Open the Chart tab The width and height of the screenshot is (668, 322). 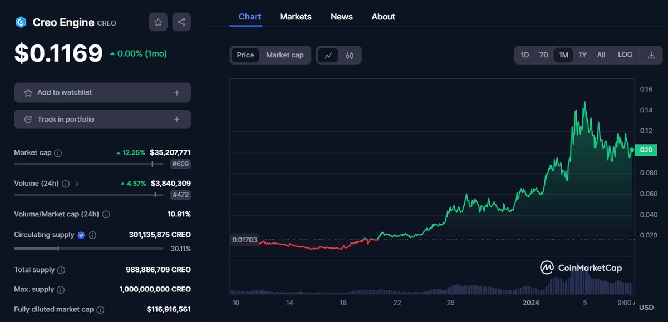coord(250,17)
